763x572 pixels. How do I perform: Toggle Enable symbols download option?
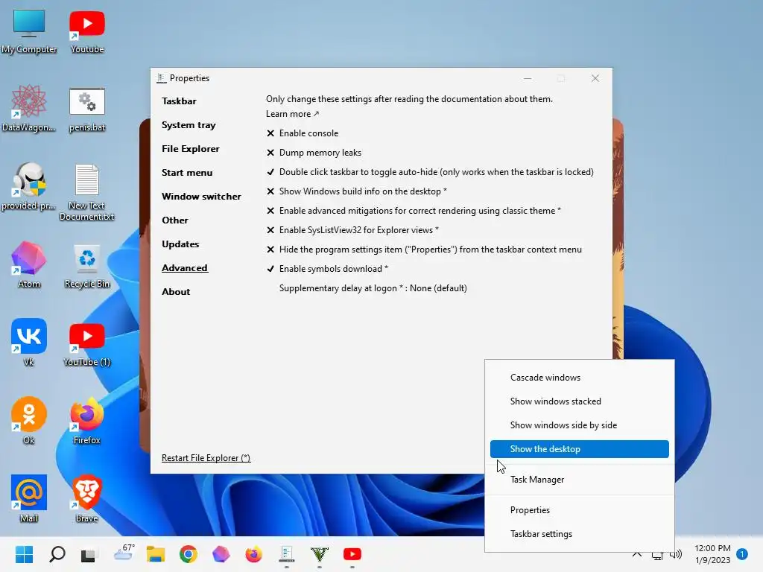click(x=327, y=269)
